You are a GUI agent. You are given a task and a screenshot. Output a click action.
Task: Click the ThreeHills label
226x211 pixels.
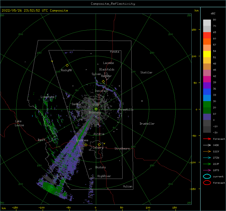[126, 110]
